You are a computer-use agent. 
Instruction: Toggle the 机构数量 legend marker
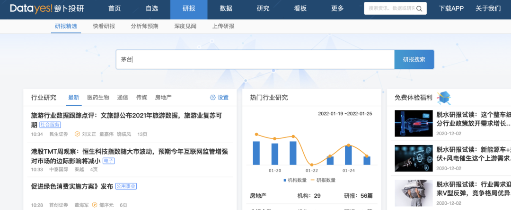coord(285,180)
